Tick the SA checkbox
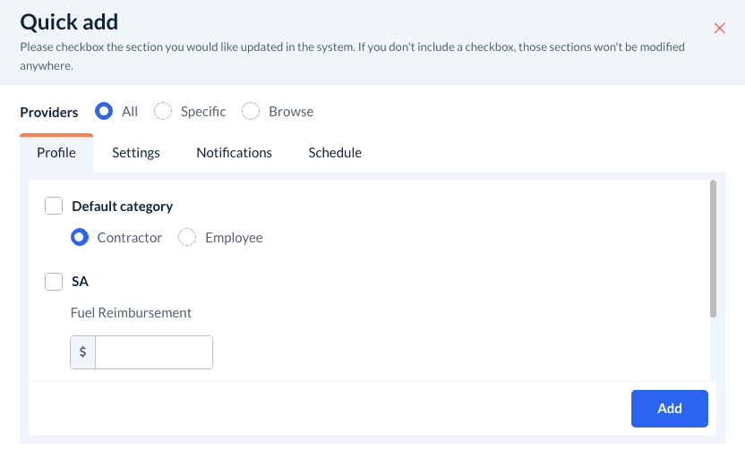The image size is (745, 457). (54, 282)
